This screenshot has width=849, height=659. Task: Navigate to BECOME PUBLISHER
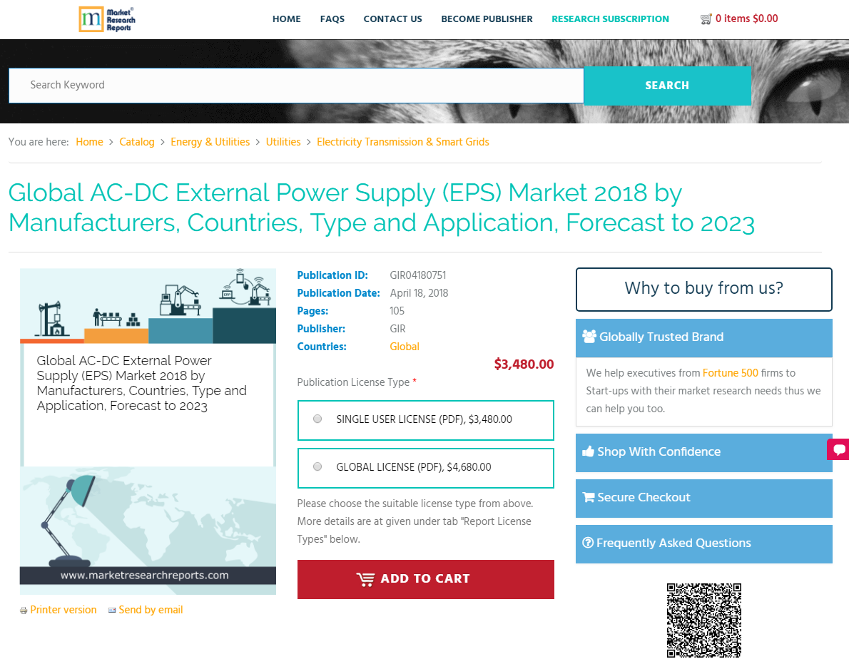point(487,19)
